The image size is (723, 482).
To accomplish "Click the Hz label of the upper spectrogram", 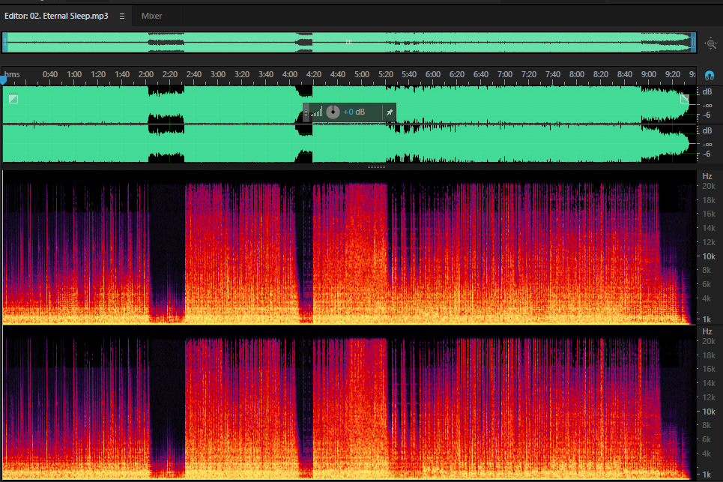I will 707,176.
